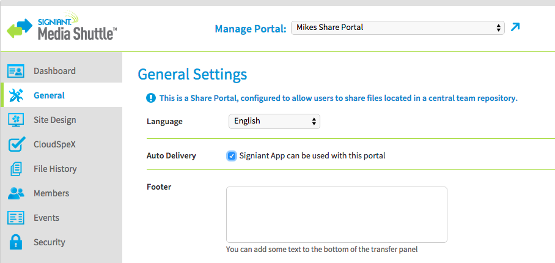Click the Security padlock icon
Viewport: 555px width, 263px height.
[x=15, y=242]
